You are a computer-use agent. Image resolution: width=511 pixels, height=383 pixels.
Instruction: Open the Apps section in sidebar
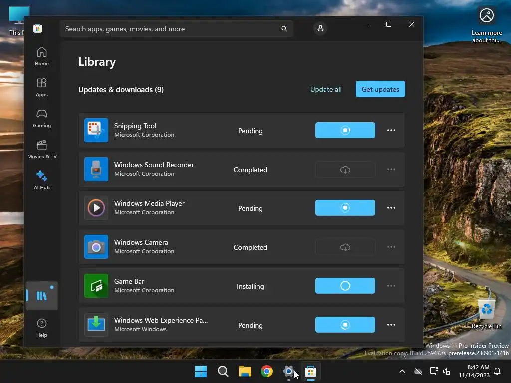(x=42, y=87)
